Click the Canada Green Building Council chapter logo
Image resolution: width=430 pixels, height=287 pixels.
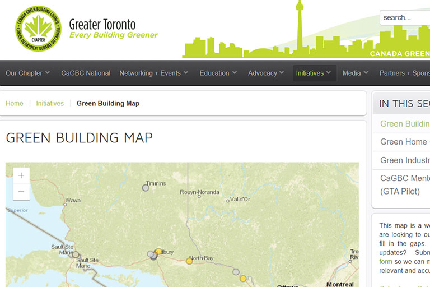[38, 29]
